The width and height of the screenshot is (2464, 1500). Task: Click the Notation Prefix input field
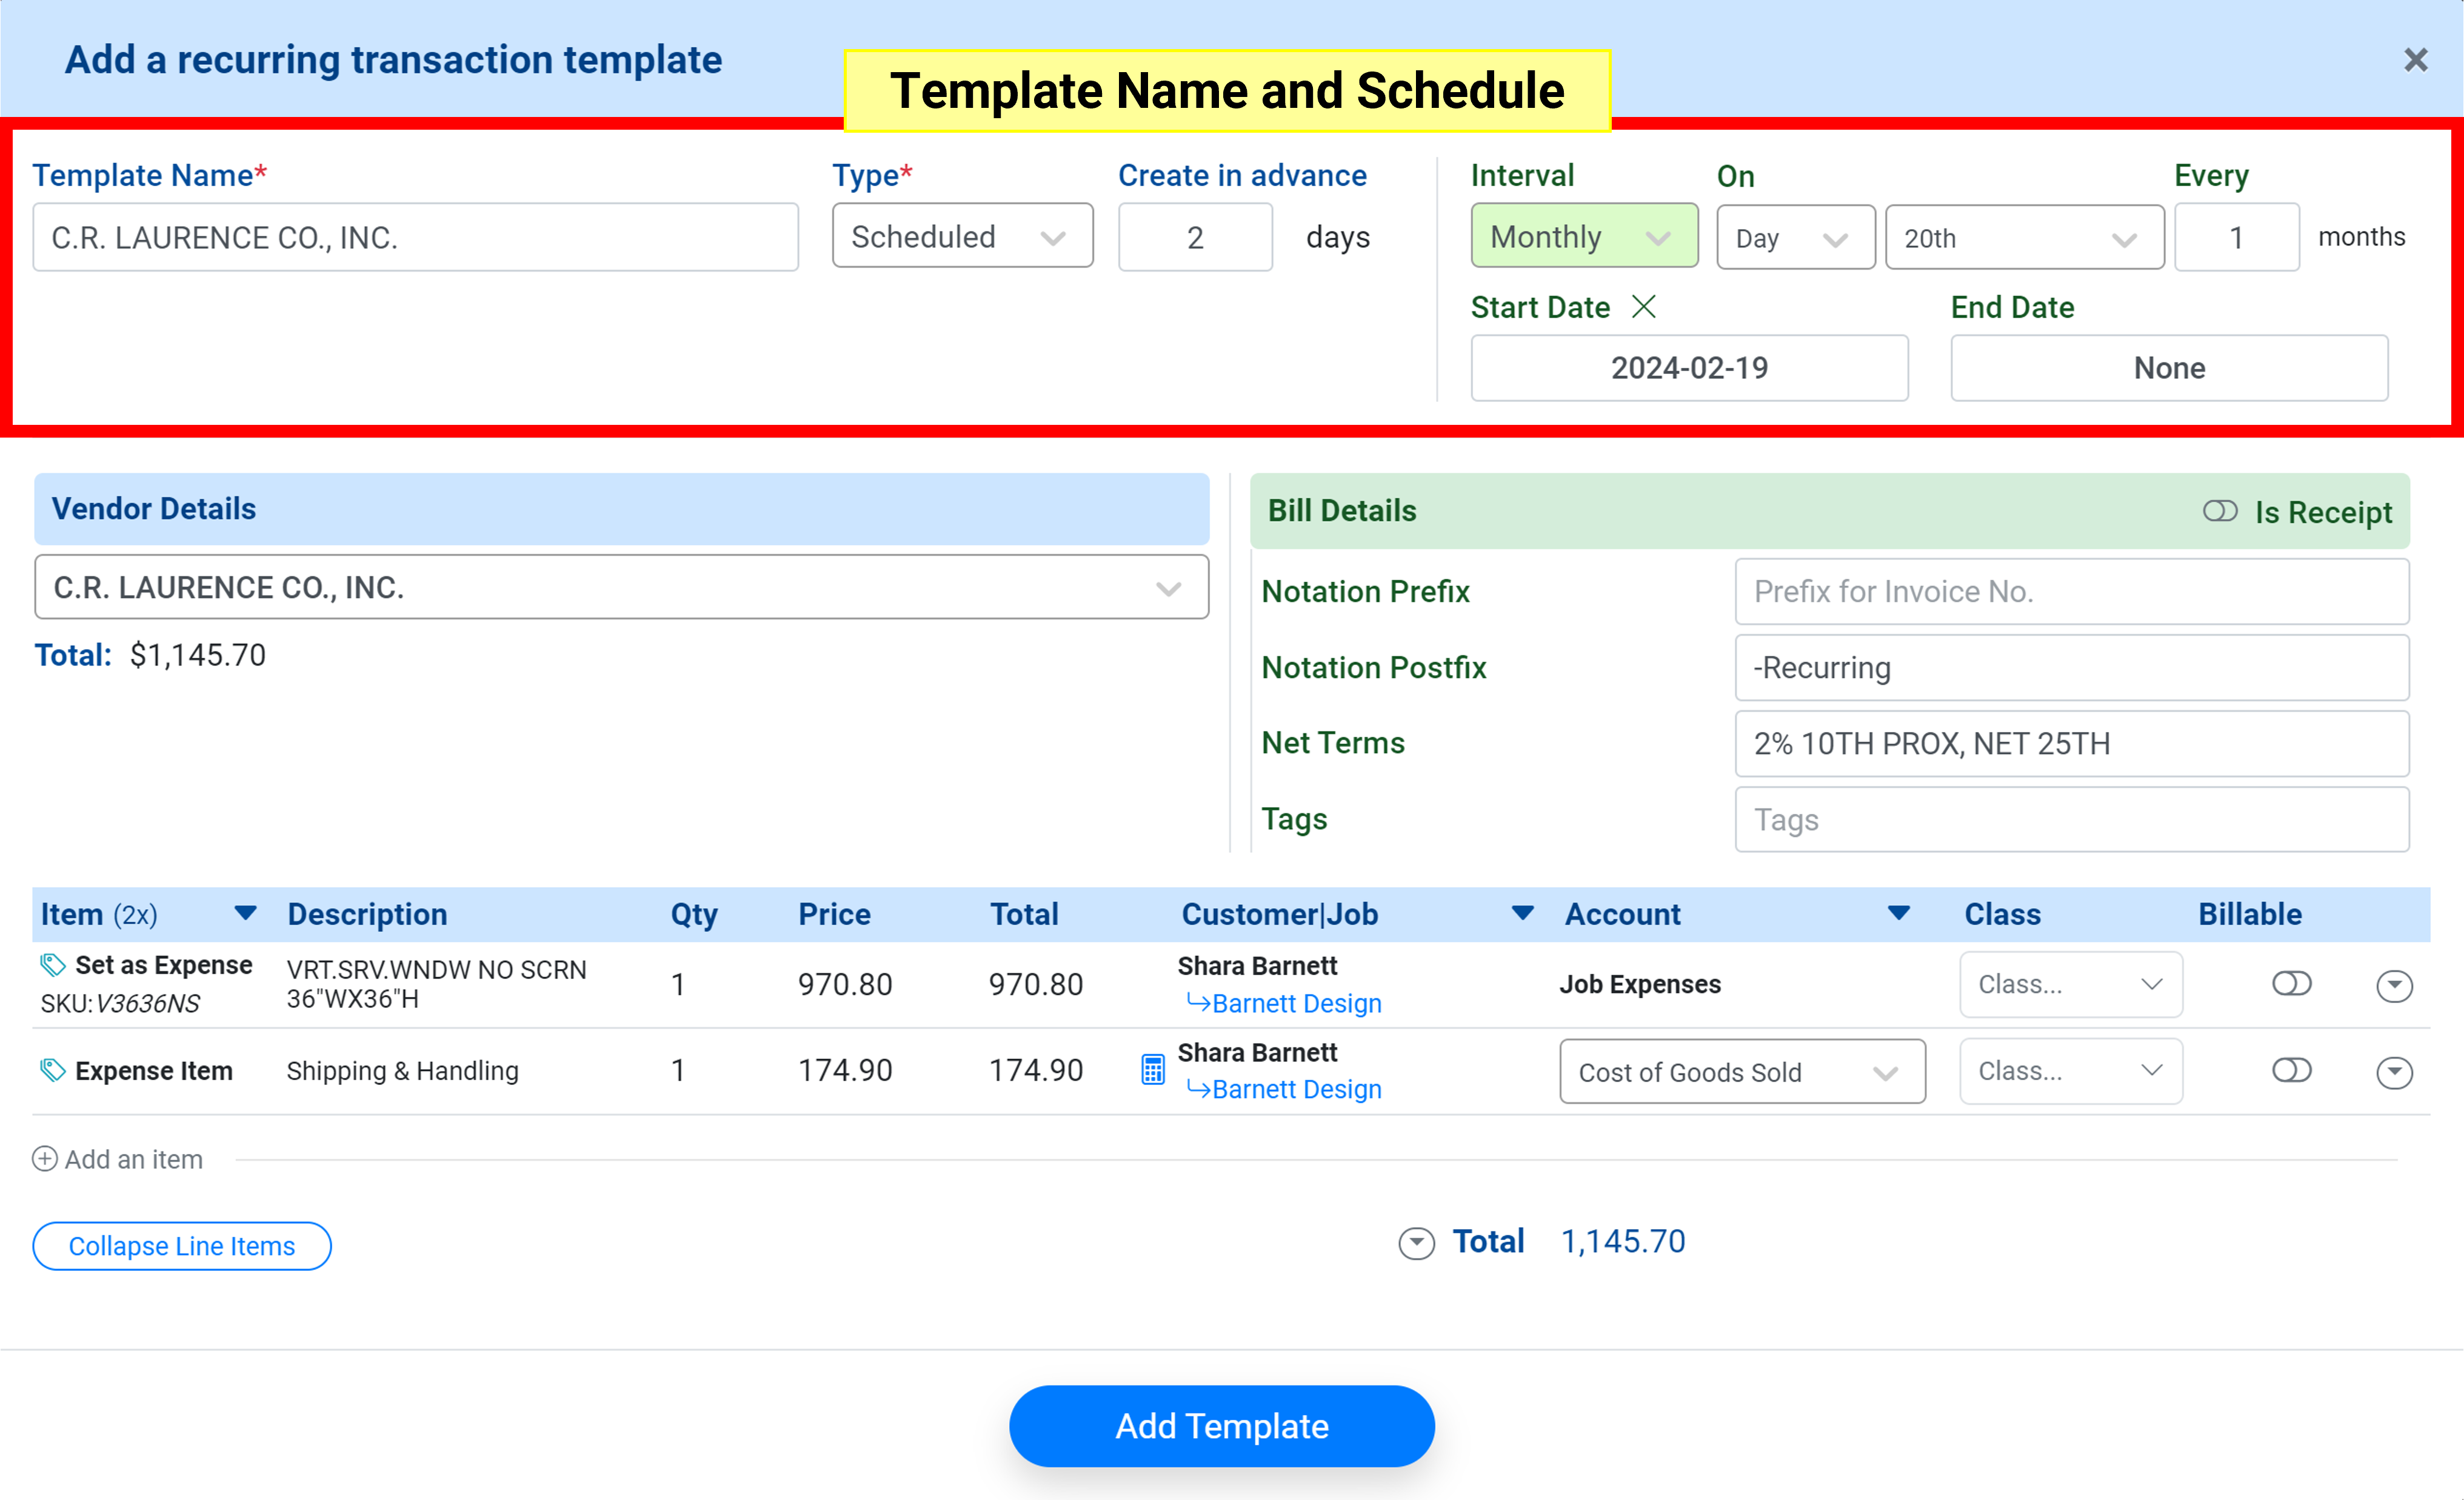click(2072, 591)
